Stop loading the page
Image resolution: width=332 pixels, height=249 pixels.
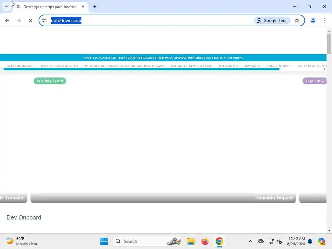(x=30, y=20)
